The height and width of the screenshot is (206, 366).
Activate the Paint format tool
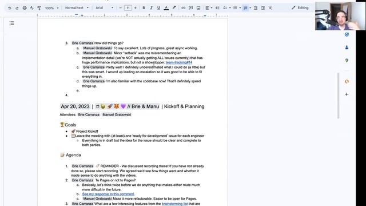point(39,8)
